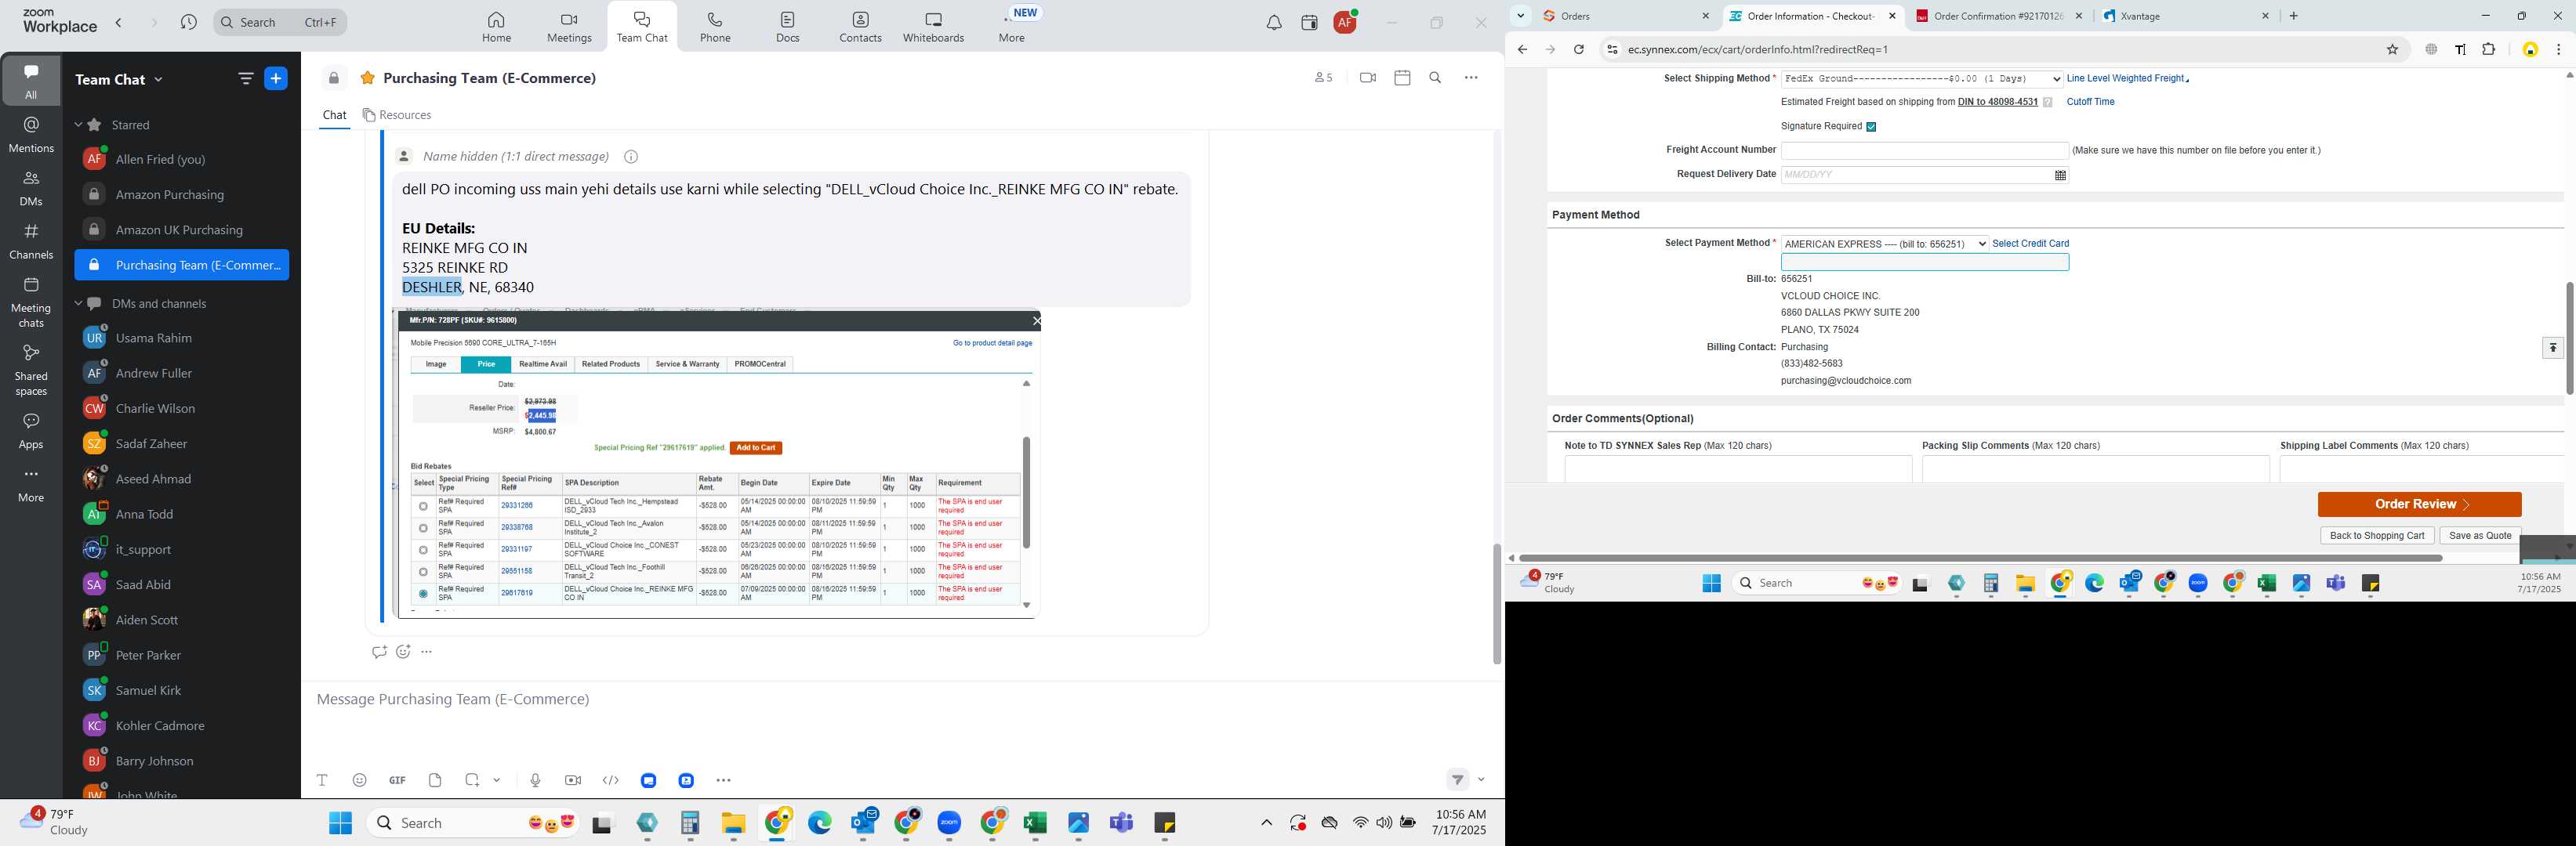This screenshot has width=2576, height=846.
Task: Click the Select Credit Card link
Action: tap(2030, 244)
